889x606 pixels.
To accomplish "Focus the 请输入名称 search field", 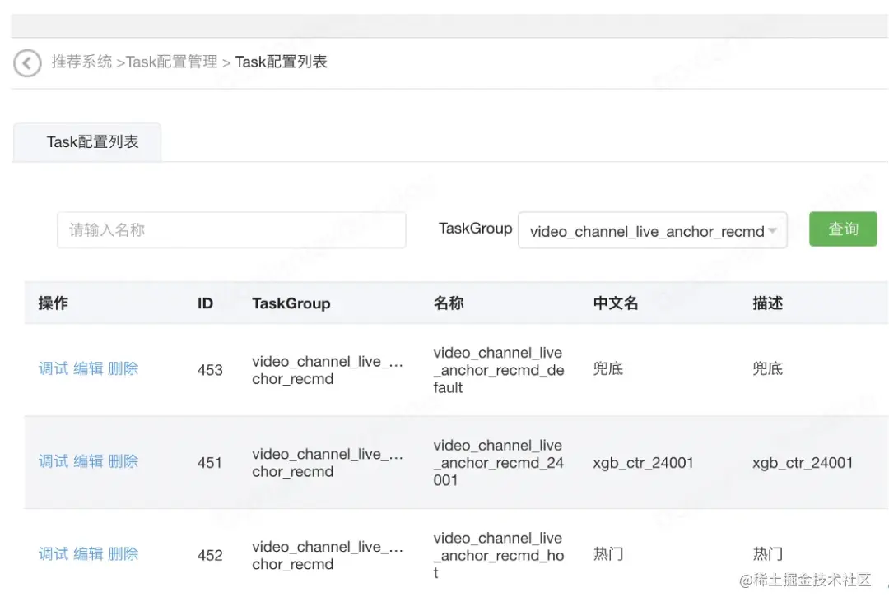I will [x=231, y=230].
